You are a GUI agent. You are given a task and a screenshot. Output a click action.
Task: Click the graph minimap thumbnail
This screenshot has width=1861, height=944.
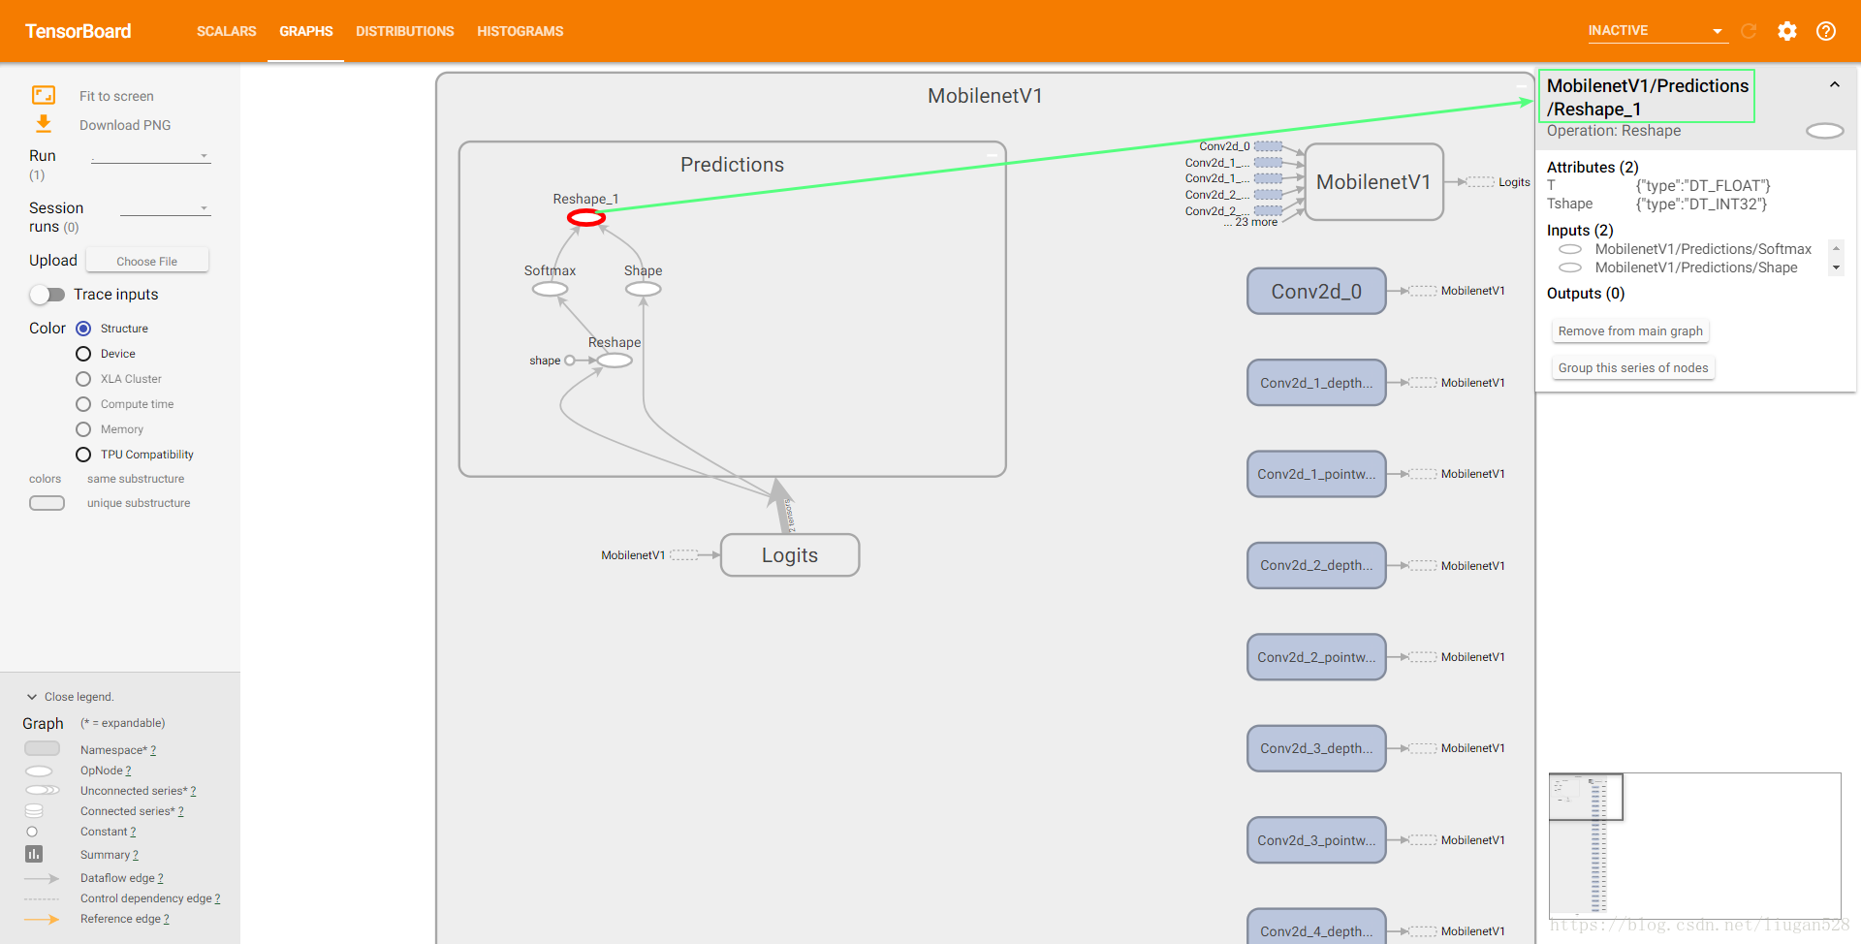[1694, 844]
